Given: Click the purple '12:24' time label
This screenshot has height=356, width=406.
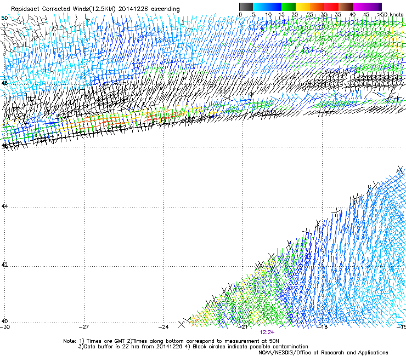Looking at the screenshot, I should 267,332.
